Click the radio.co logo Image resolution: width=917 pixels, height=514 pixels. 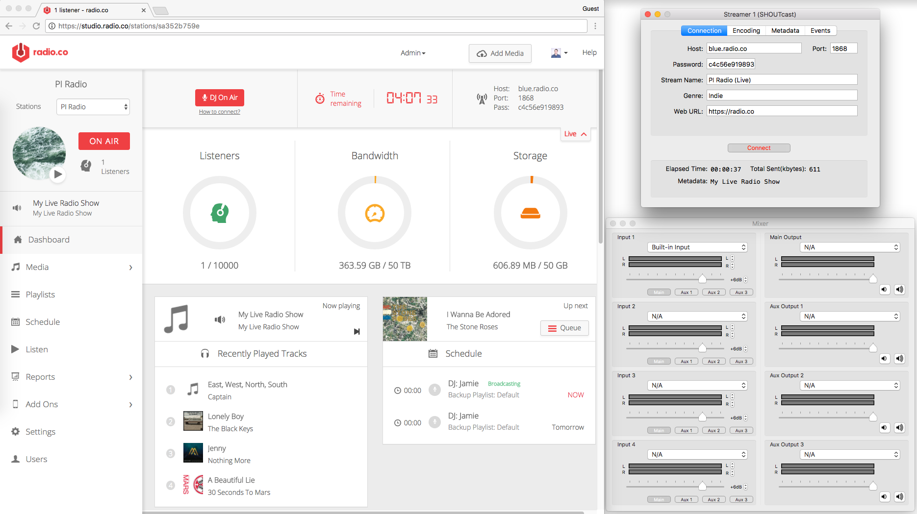pos(40,52)
